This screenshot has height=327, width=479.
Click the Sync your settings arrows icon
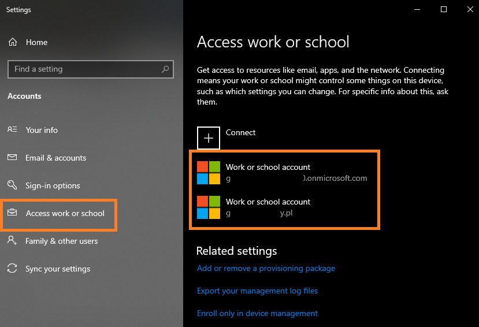pyautogui.click(x=12, y=269)
